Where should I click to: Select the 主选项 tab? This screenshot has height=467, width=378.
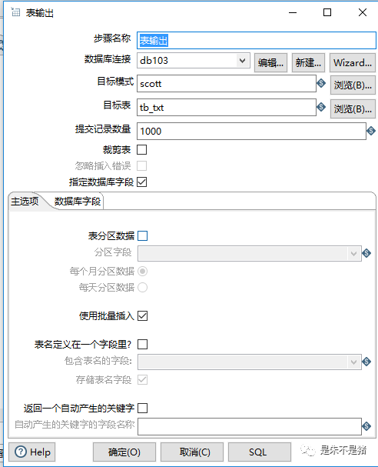tap(25, 202)
